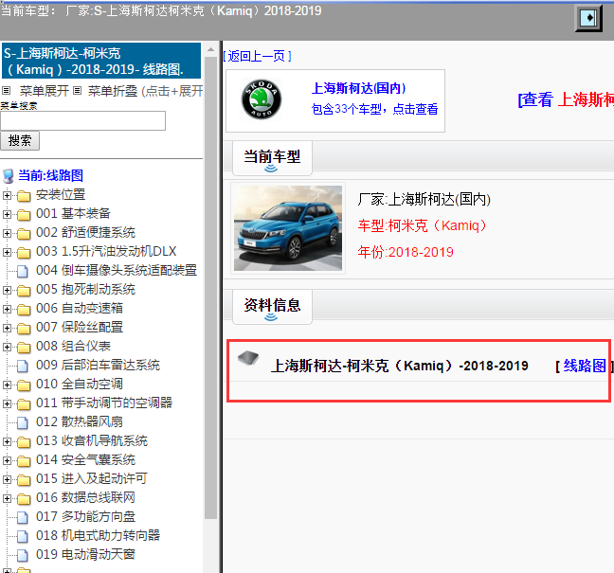
Task: Click the 菜单折叠 icon
Action: pos(77,91)
